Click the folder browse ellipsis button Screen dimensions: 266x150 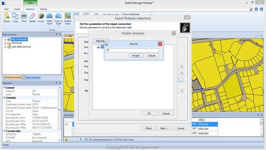[x=181, y=80]
